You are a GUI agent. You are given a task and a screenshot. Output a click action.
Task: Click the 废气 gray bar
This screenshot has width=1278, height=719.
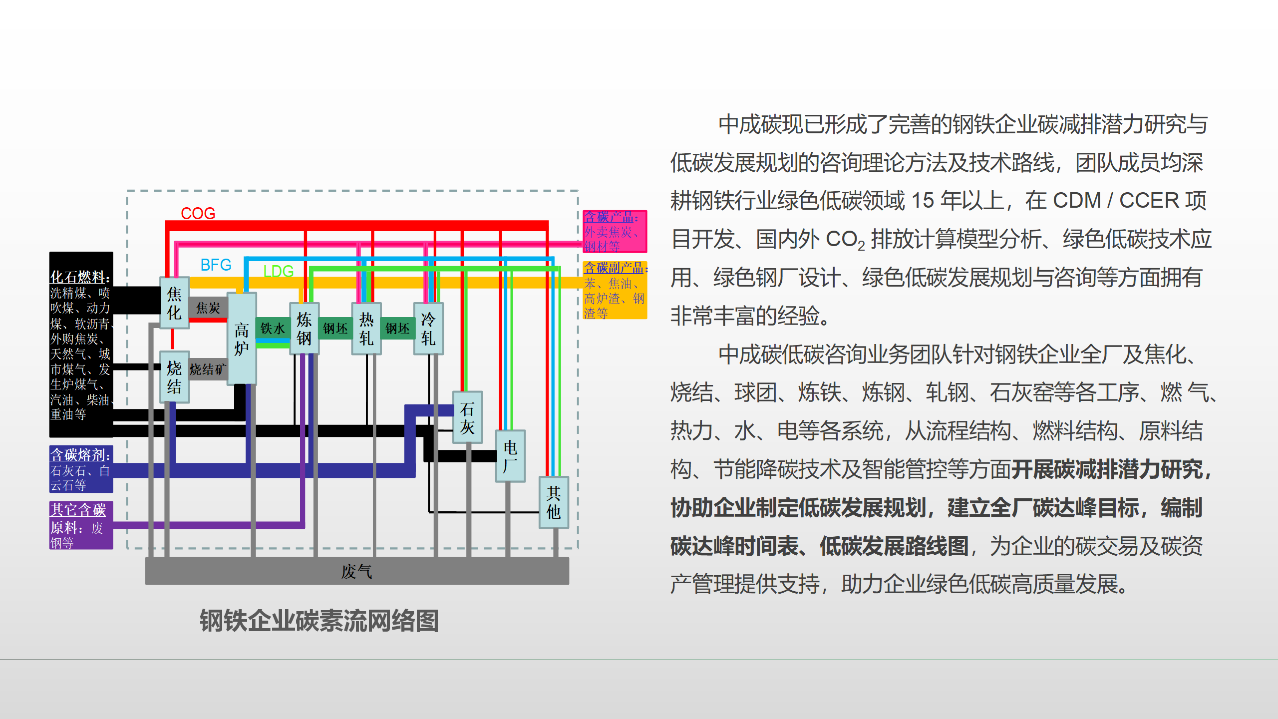pos(357,571)
